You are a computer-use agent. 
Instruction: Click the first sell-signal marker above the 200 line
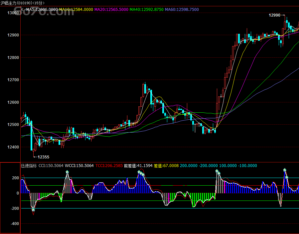67,172
